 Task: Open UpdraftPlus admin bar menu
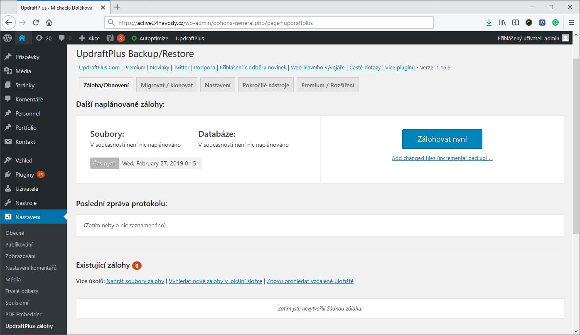click(190, 38)
